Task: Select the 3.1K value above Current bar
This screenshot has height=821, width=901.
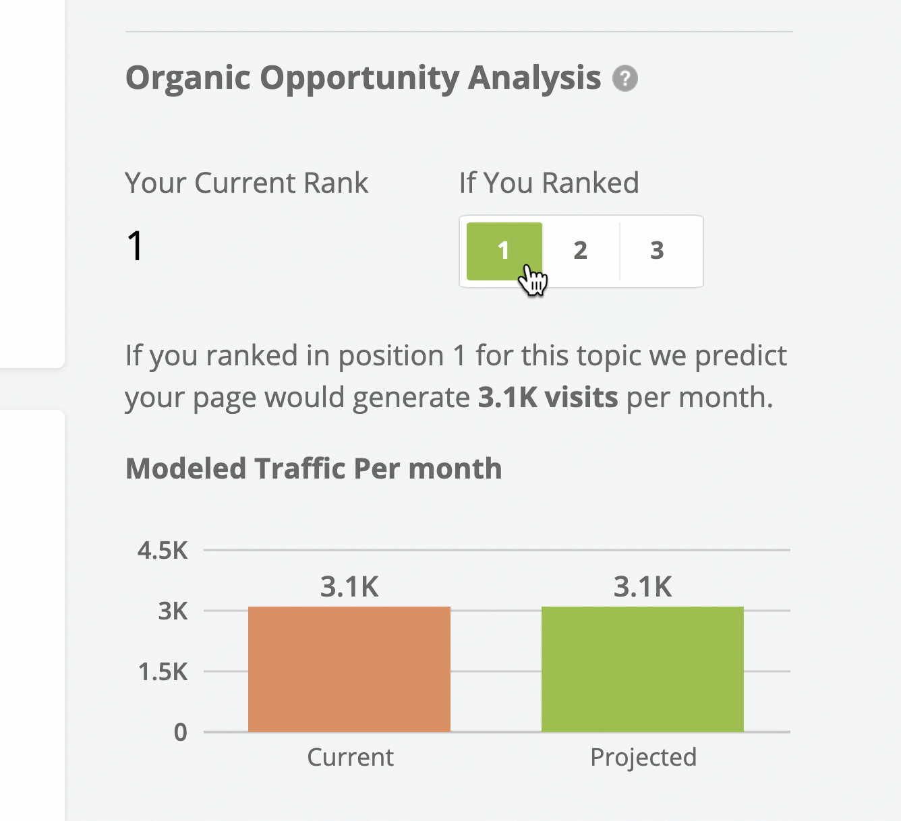Action: pos(349,587)
